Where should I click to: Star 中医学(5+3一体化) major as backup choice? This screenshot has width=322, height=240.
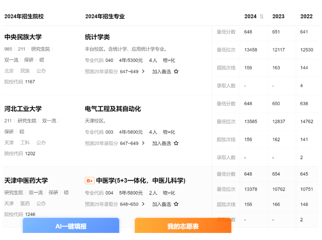pyautogui.click(x=176, y=204)
